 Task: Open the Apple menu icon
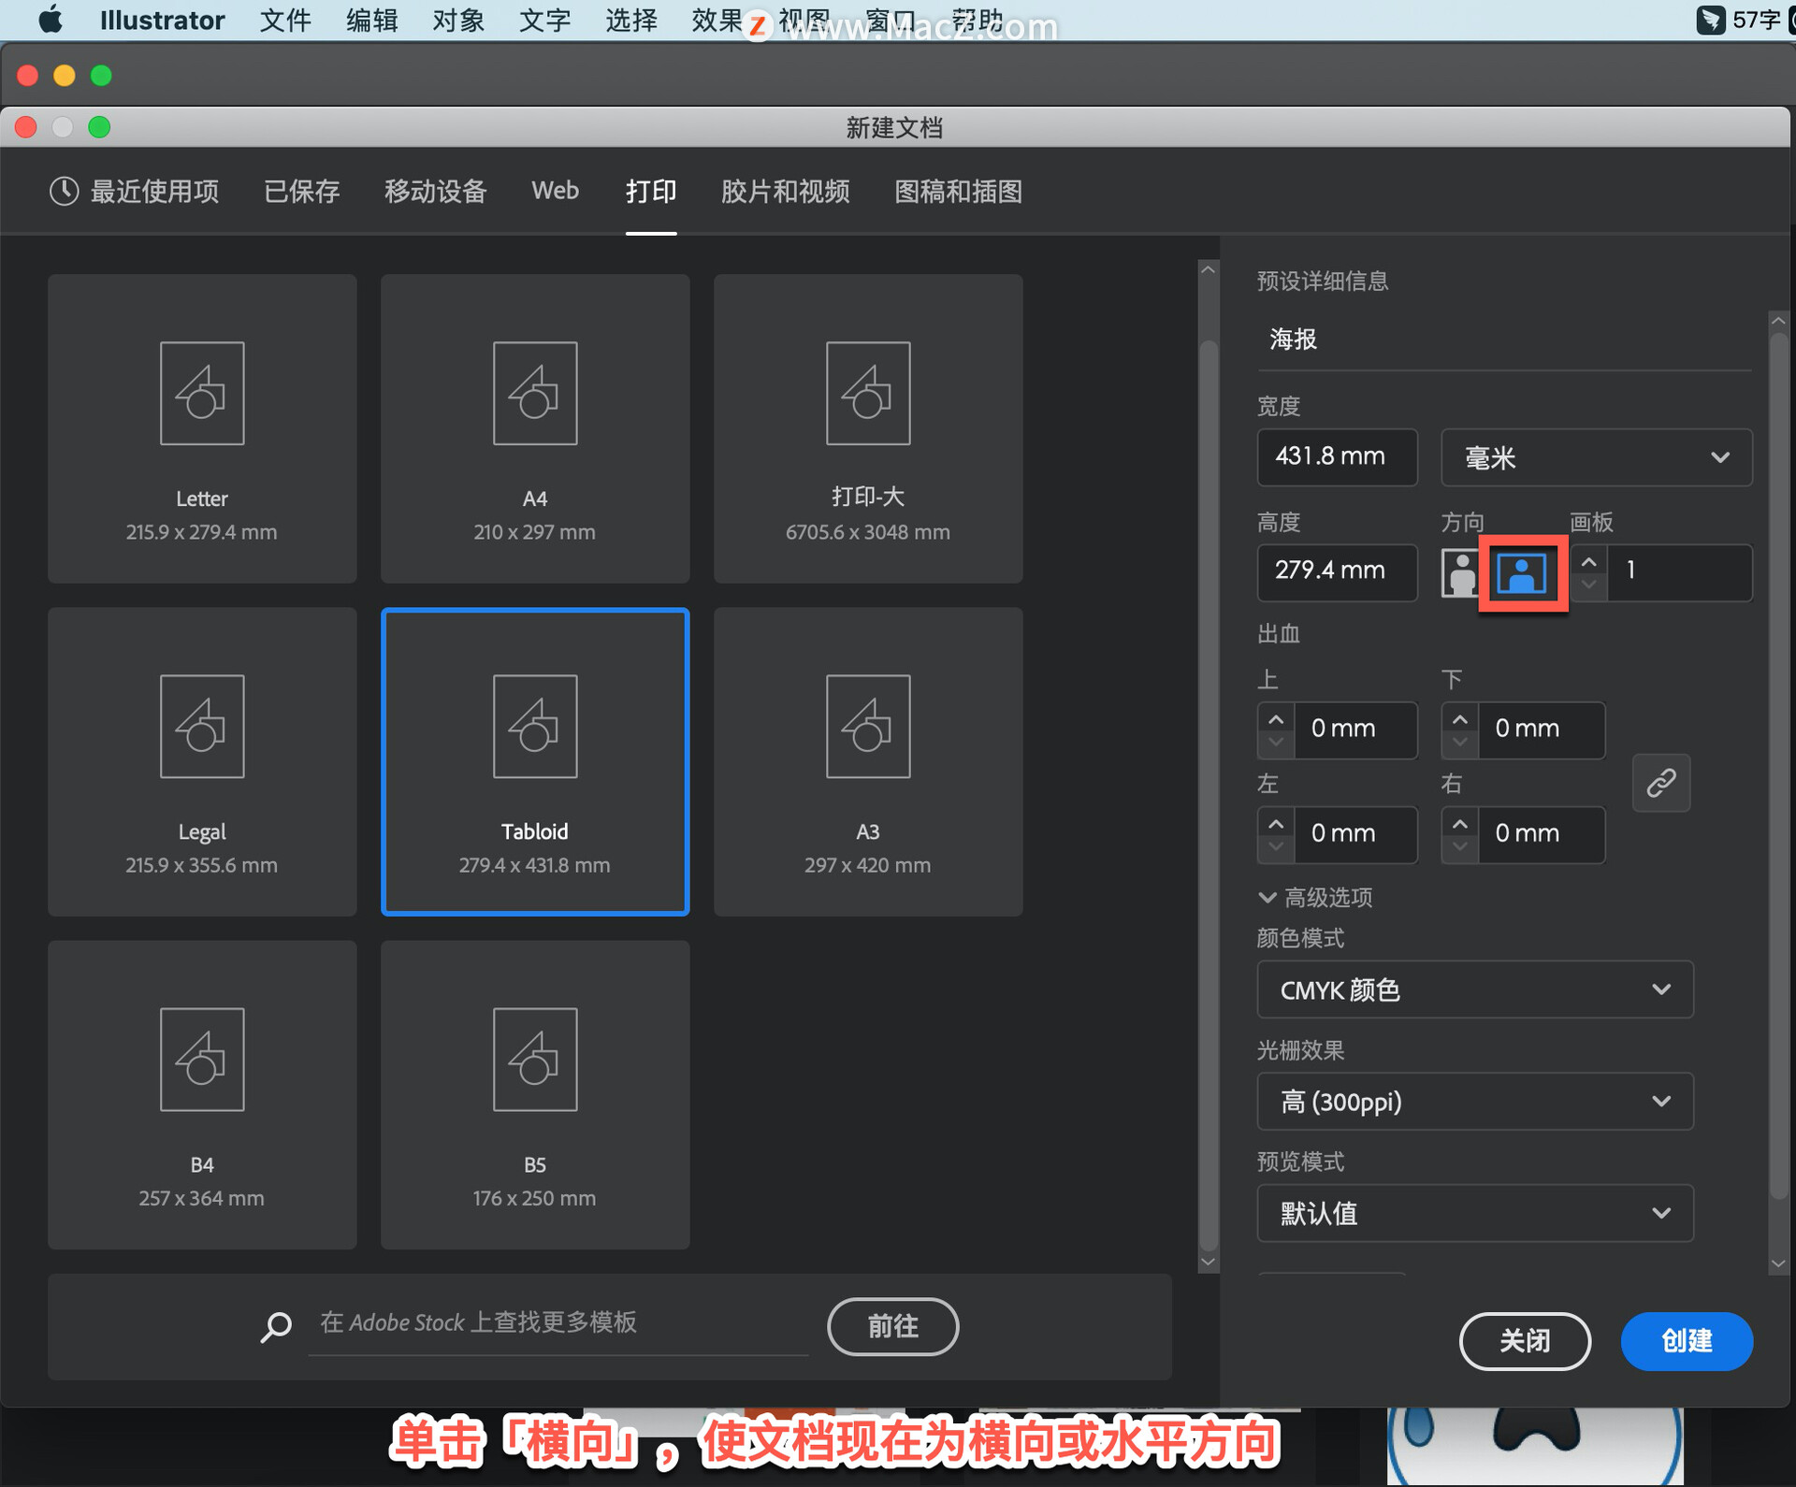pyautogui.click(x=51, y=20)
